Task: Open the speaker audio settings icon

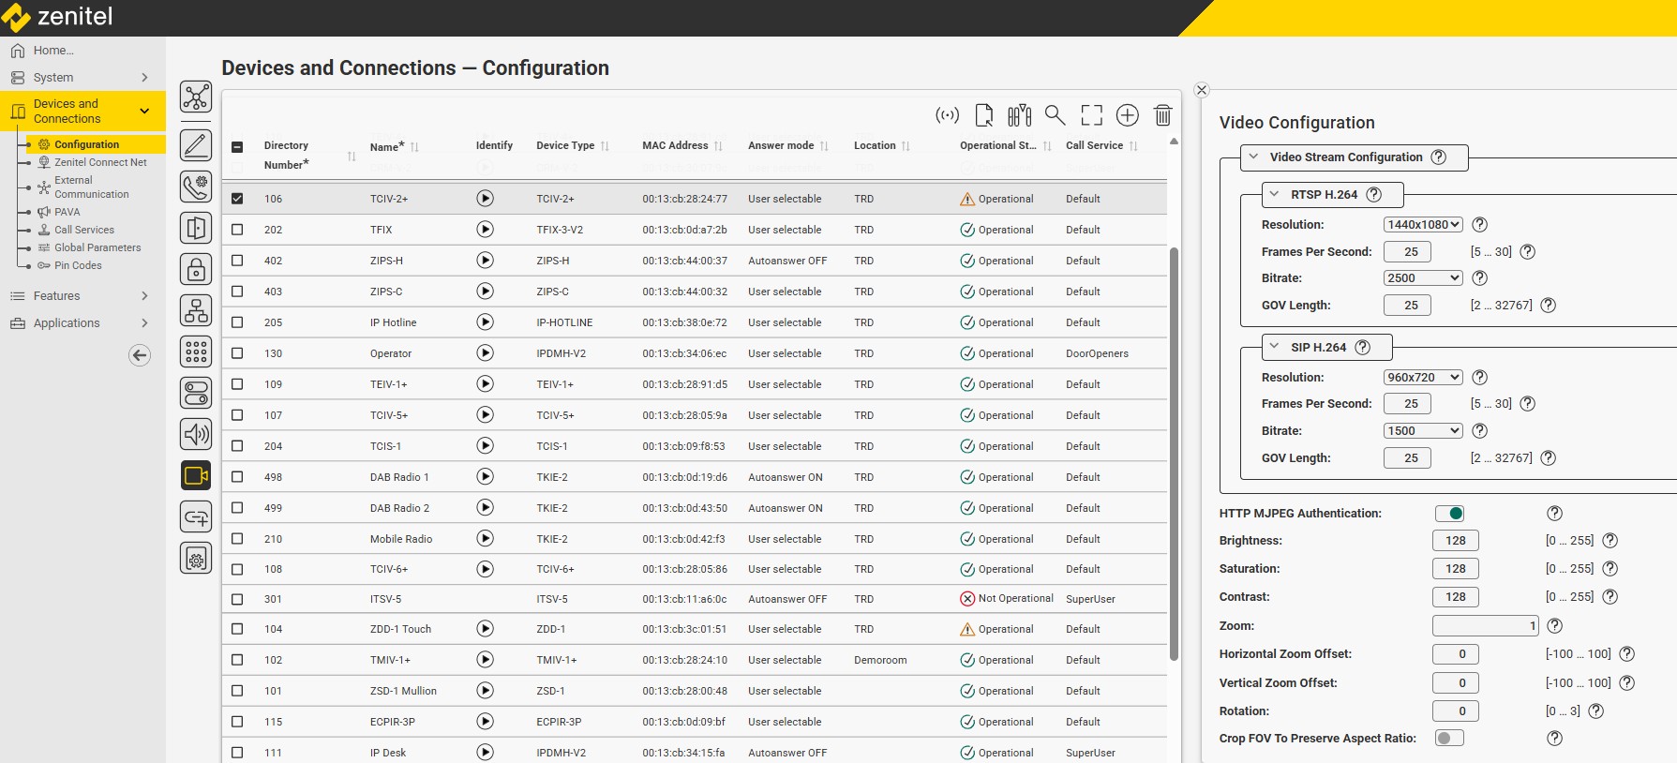Action: (196, 434)
